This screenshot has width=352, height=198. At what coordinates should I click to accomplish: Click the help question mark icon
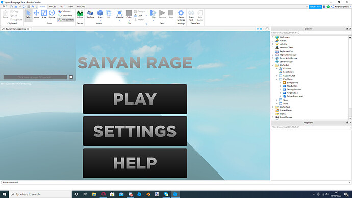click(x=324, y=7)
